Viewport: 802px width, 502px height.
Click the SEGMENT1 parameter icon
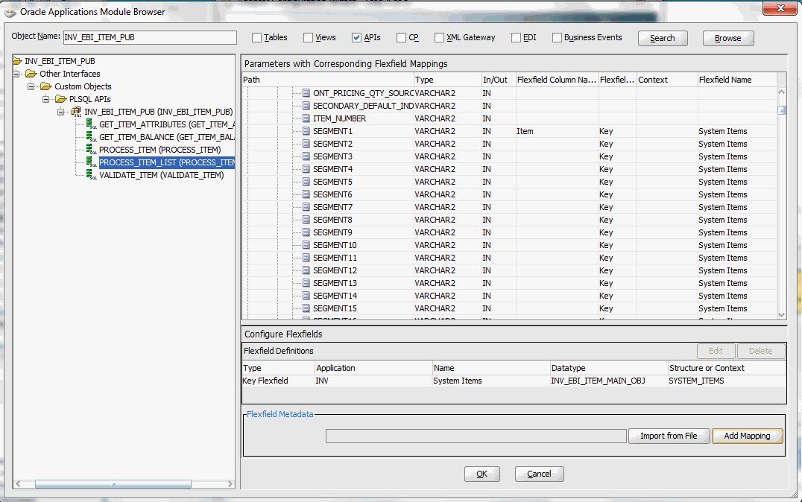(x=306, y=131)
